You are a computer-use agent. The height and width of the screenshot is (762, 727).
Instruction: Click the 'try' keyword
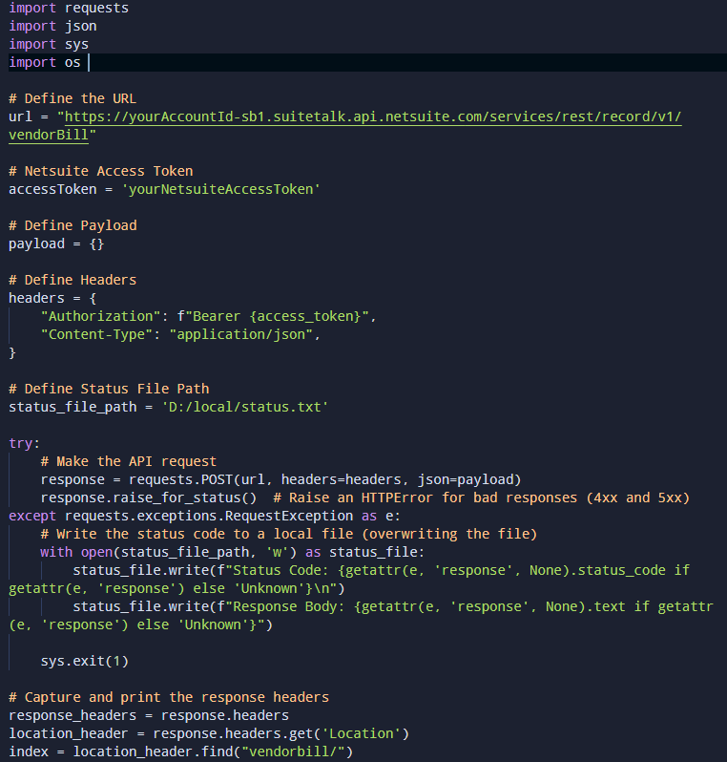pos(20,444)
